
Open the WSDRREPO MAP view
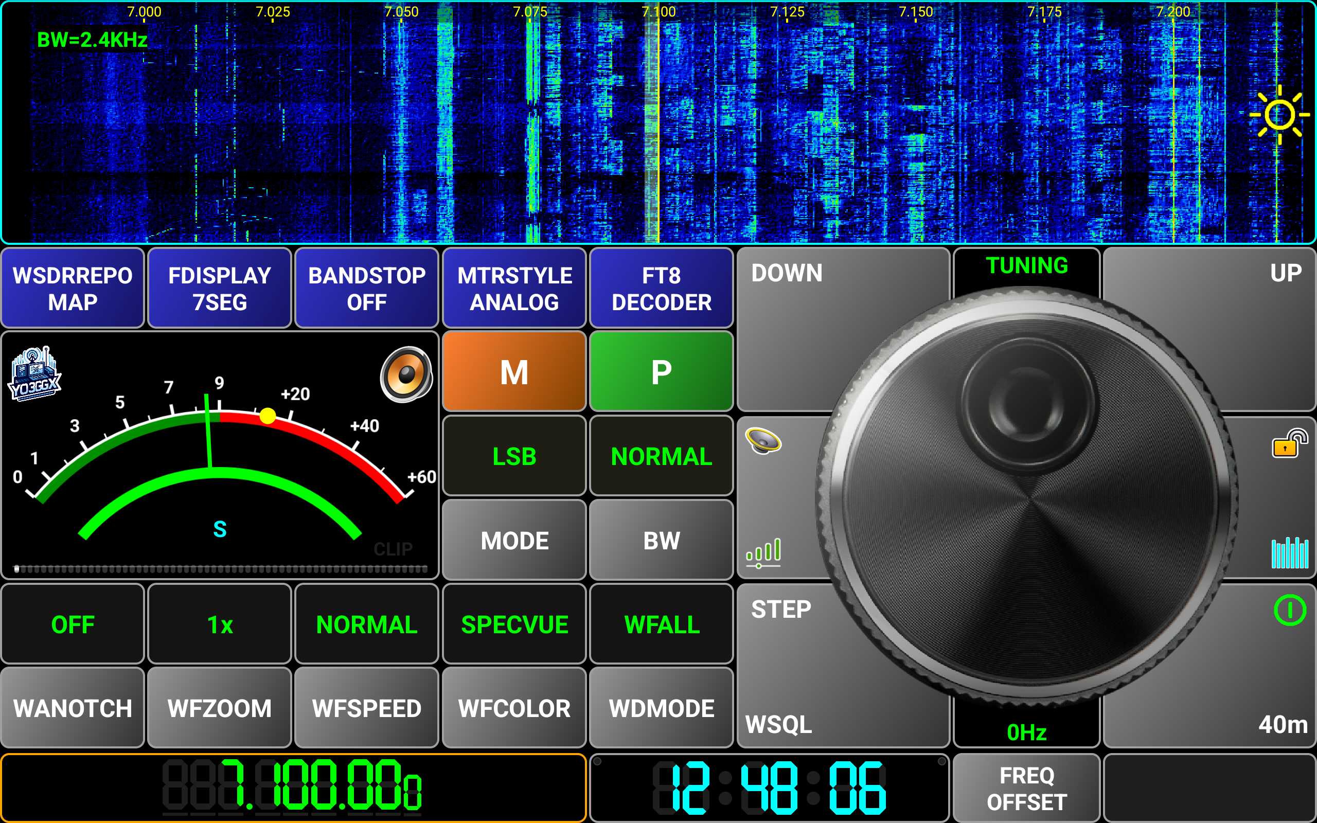73,289
